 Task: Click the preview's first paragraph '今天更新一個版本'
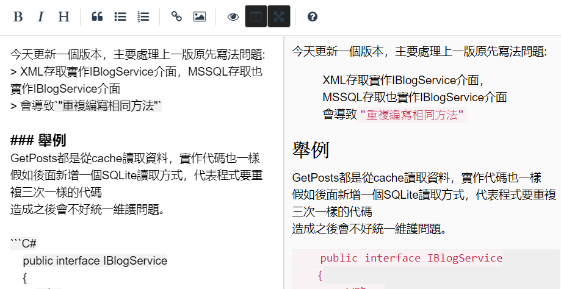(x=419, y=51)
